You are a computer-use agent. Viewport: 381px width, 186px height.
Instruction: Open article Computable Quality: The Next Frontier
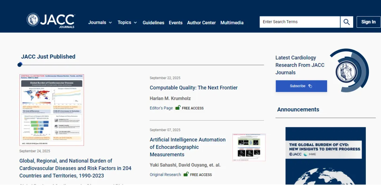coord(194,88)
